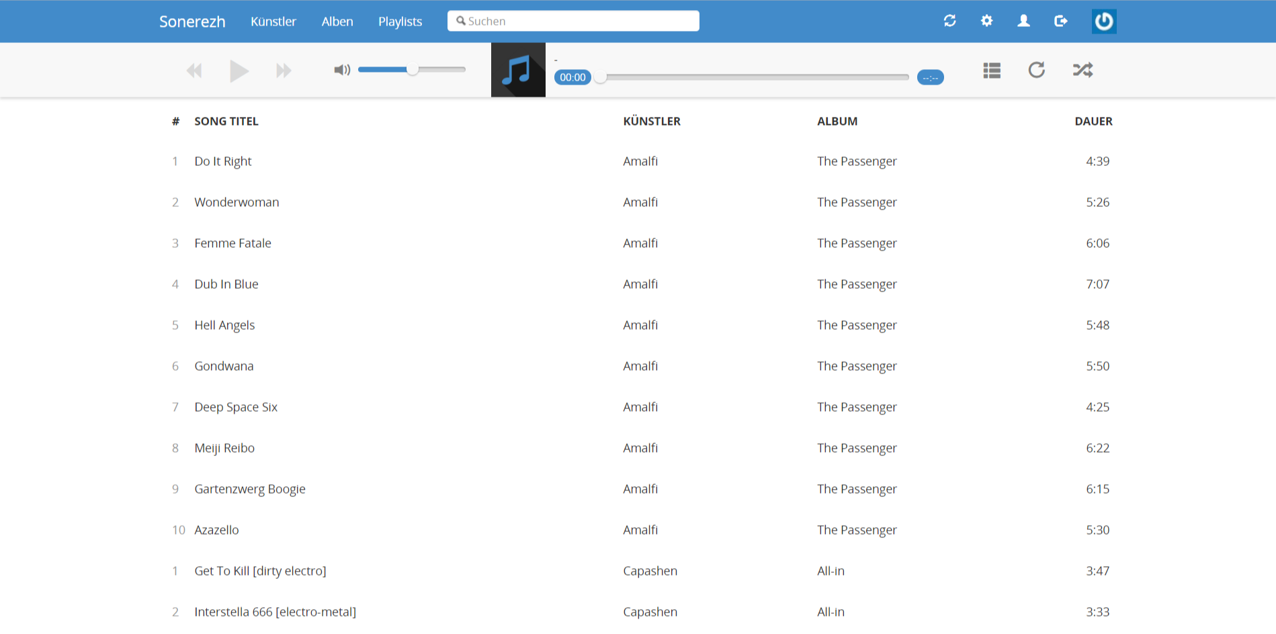
Task: Open the Künstler menu
Action: (x=273, y=21)
